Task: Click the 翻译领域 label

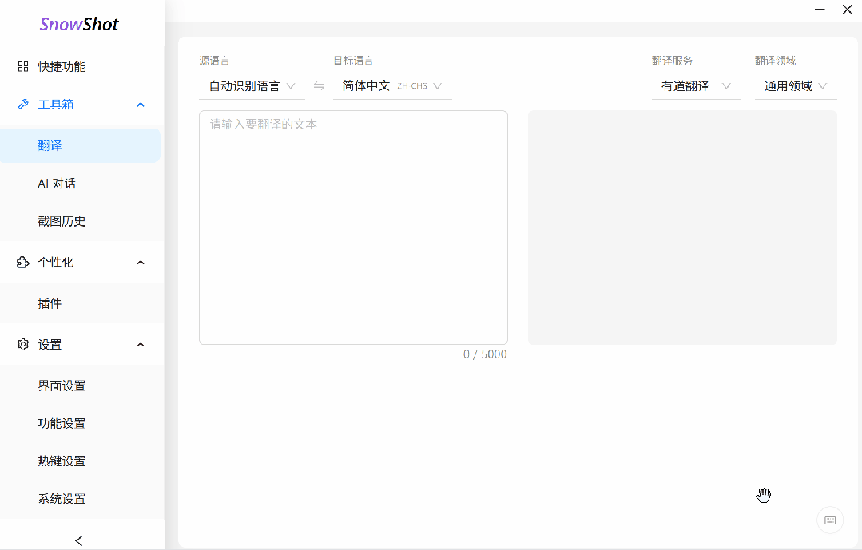Action: [775, 61]
